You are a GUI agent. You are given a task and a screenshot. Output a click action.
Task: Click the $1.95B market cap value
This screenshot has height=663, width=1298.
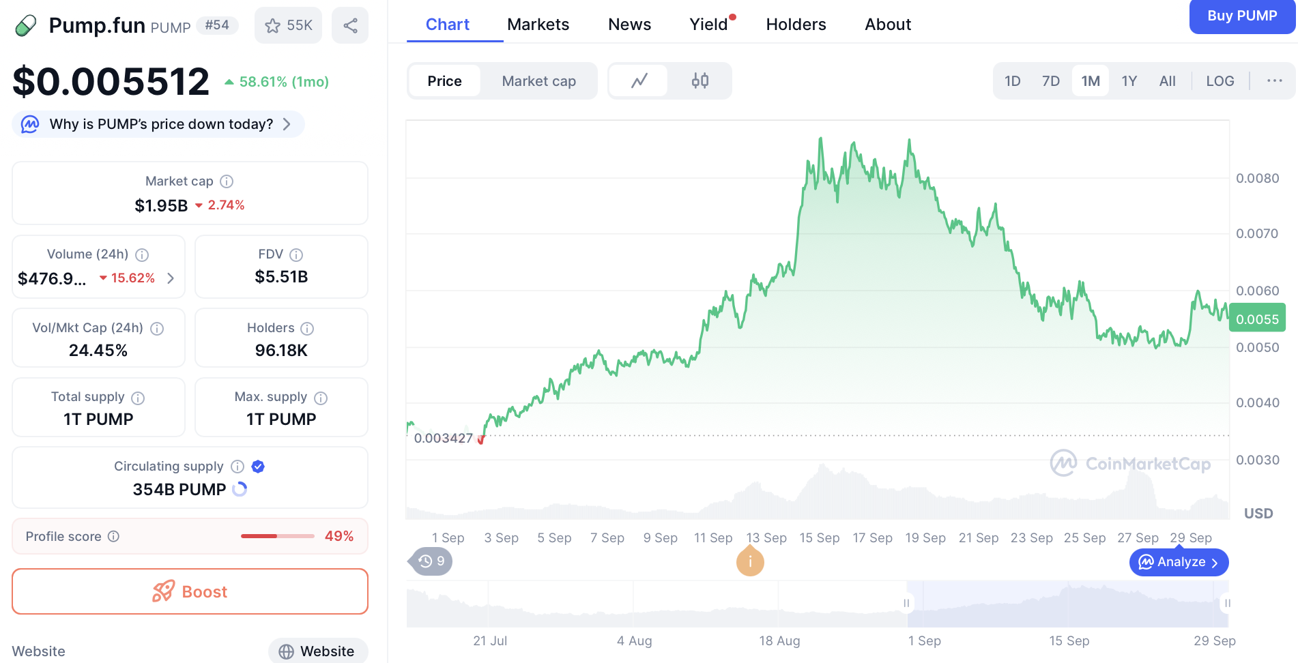(x=161, y=205)
